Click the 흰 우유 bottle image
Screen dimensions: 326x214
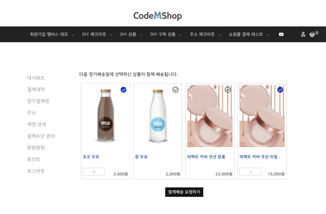(158, 116)
